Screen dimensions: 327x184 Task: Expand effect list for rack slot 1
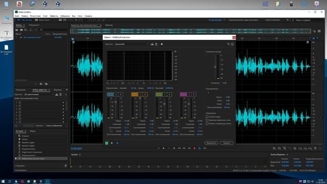point(63,103)
